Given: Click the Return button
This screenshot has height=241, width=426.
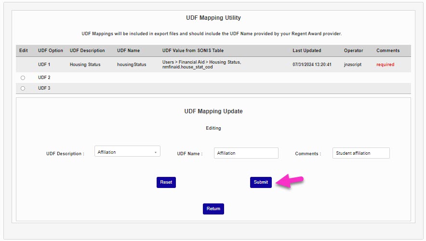Looking at the screenshot, I should click(213, 209).
